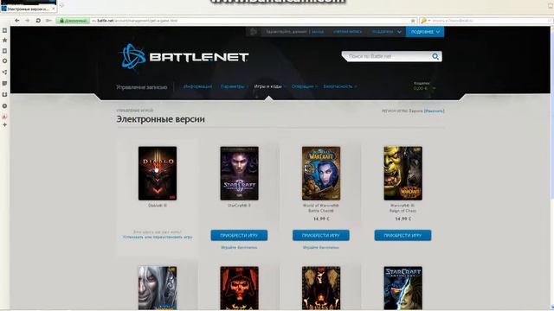Click Играйте бесплатно under StarCraft II
The image size is (554, 311).
pyautogui.click(x=239, y=248)
